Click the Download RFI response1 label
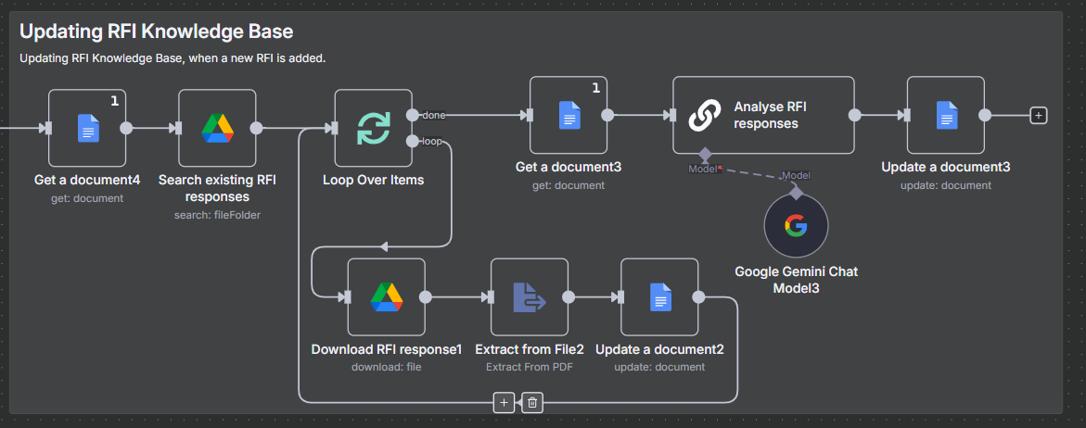This screenshot has height=428, width=1086. 387,349
